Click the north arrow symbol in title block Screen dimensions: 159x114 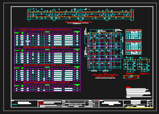coord(151,106)
